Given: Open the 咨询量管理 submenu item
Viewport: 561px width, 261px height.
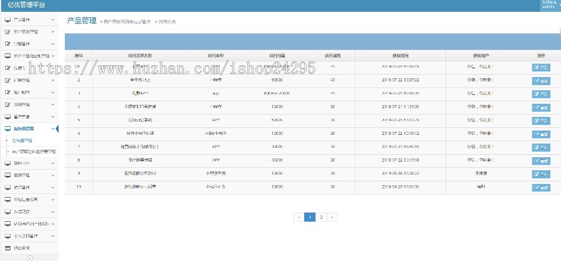Looking at the screenshot, I should (22, 140).
